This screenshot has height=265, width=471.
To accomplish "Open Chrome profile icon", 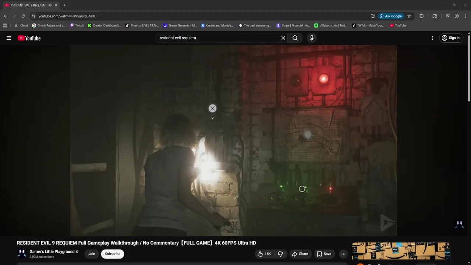I will tap(457, 16).
